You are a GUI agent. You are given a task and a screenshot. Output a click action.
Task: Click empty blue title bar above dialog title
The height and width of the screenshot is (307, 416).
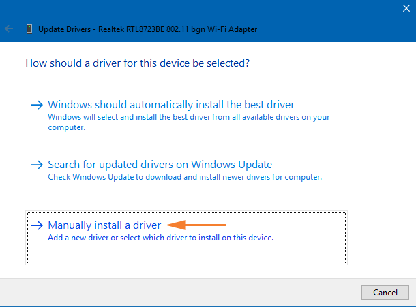click(205, 8)
